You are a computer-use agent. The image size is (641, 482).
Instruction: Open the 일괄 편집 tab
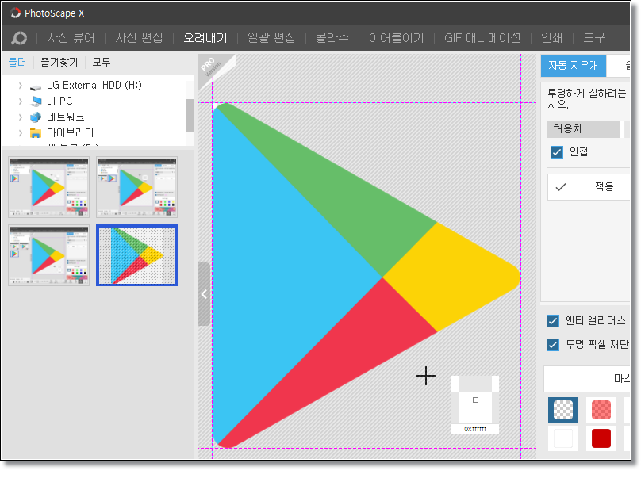(271, 38)
